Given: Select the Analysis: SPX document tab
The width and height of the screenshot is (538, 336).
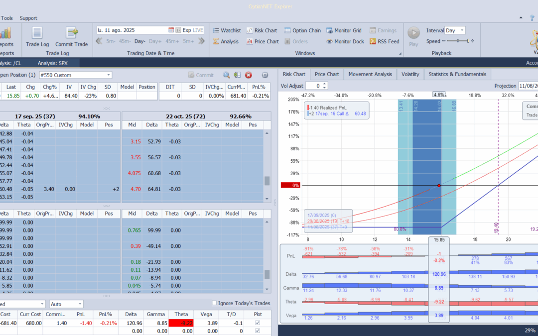Looking at the screenshot, I should [x=52, y=63].
